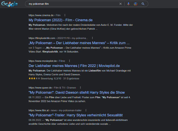This screenshot has width=178, height=131.
Task: Click the Google logo
Action: coord(9,4)
